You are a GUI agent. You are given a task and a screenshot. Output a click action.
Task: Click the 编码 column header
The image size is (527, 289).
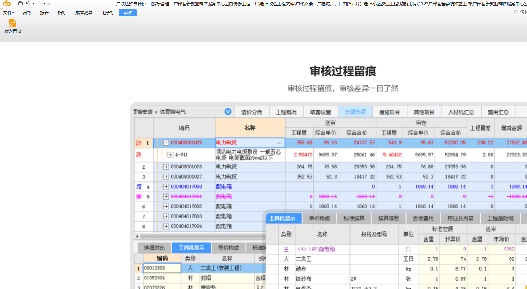tap(184, 128)
